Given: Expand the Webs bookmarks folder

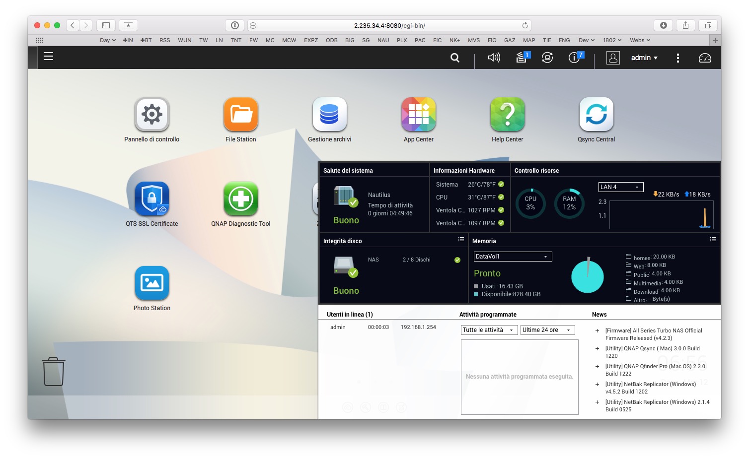Looking at the screenshot, I should tap(640, 40).
